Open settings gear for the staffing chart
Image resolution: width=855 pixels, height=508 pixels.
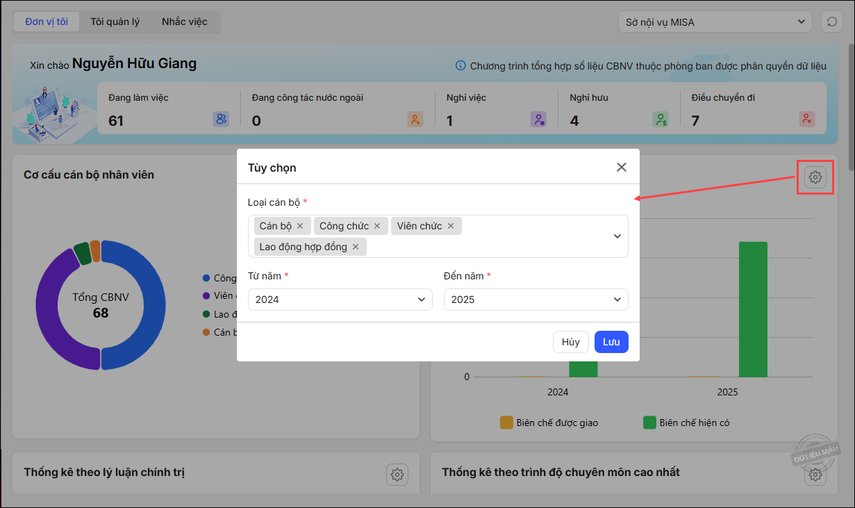pyautogui.click(x=815, y=177)
